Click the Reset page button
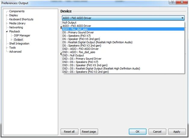The image size is (189, 138). click(x=89, y=131)
